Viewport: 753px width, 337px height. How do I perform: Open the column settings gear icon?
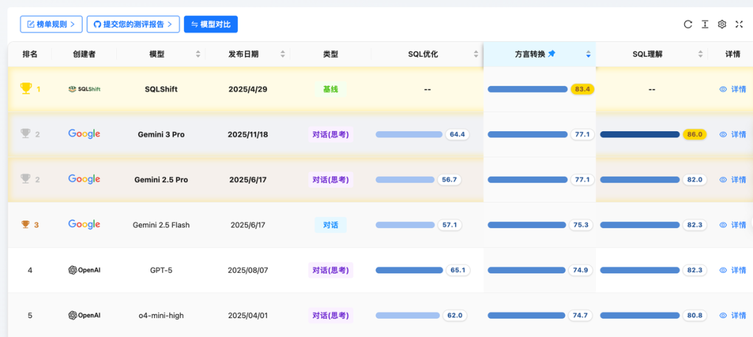(722, 24)
